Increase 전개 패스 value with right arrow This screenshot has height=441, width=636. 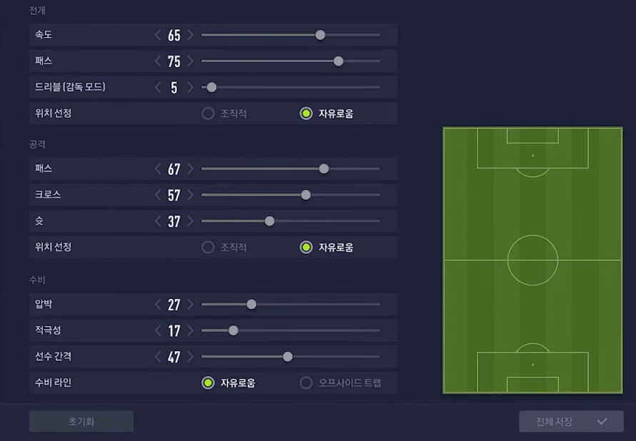tap(191, 61)
